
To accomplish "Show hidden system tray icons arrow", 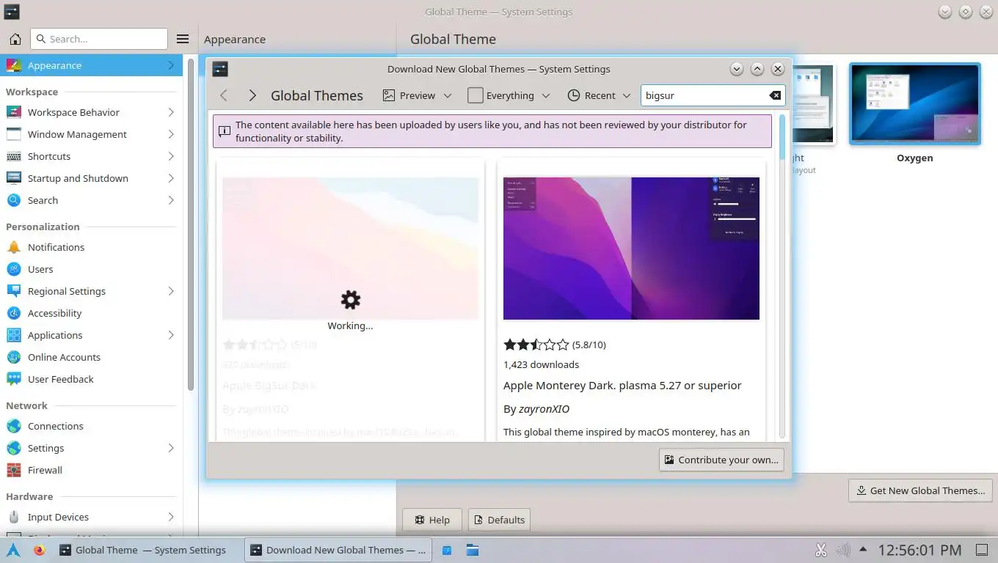I will 863,549.
